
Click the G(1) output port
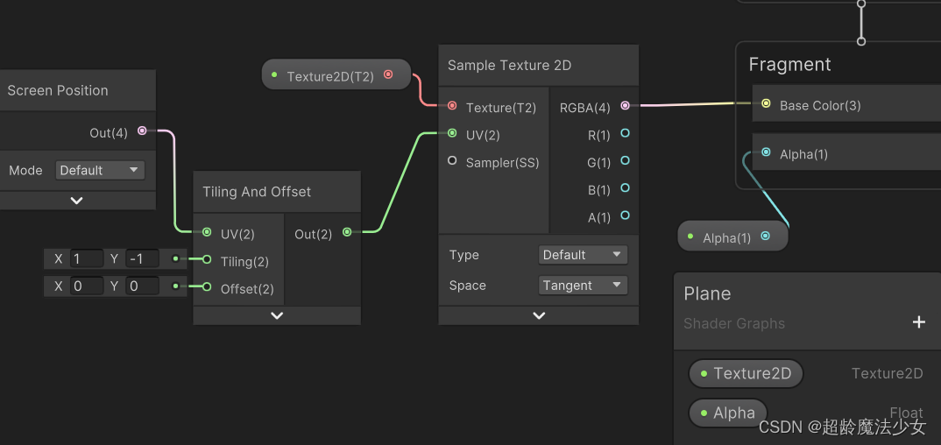[x=625, y=160]
